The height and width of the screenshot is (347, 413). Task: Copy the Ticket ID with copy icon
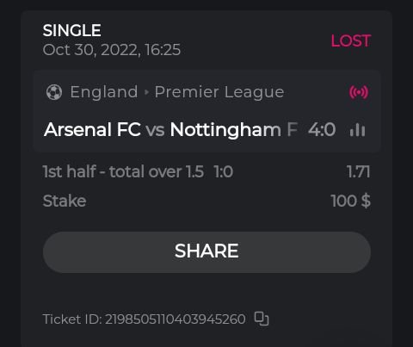click(262, 319)
